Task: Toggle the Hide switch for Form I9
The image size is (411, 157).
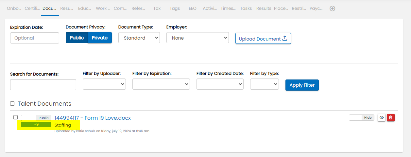Action: (362, 118)
